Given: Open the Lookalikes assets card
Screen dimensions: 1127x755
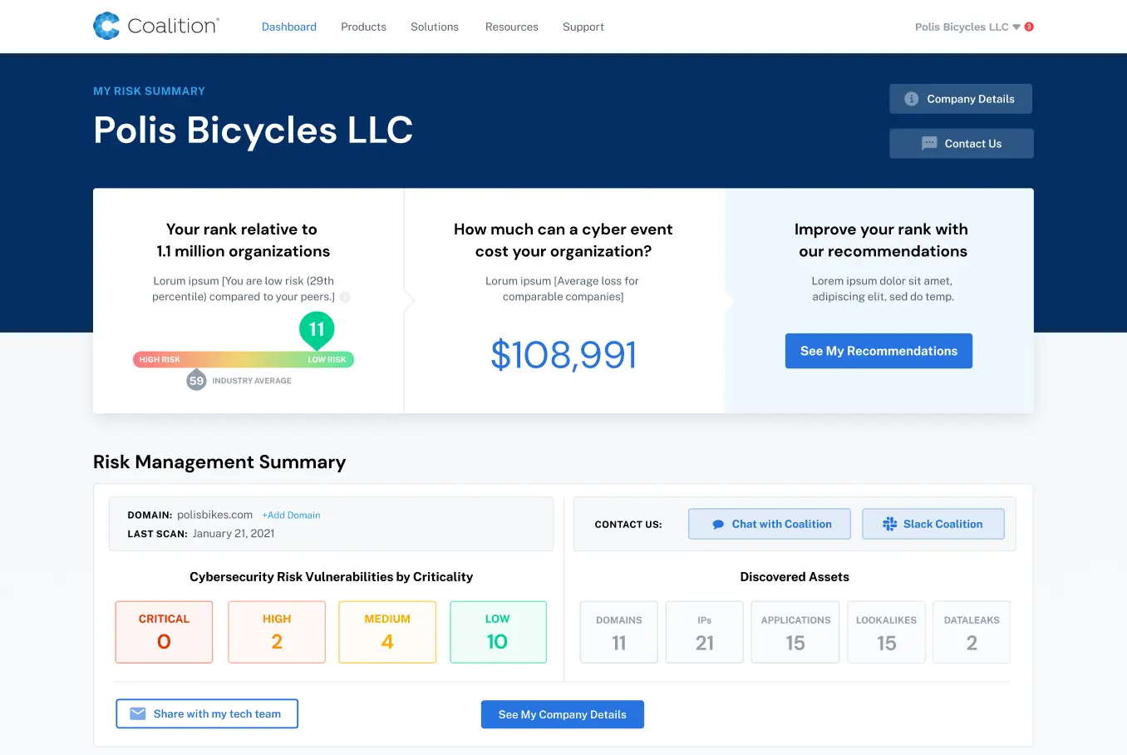Looking at the screenshot, I should tap(886, 632).
